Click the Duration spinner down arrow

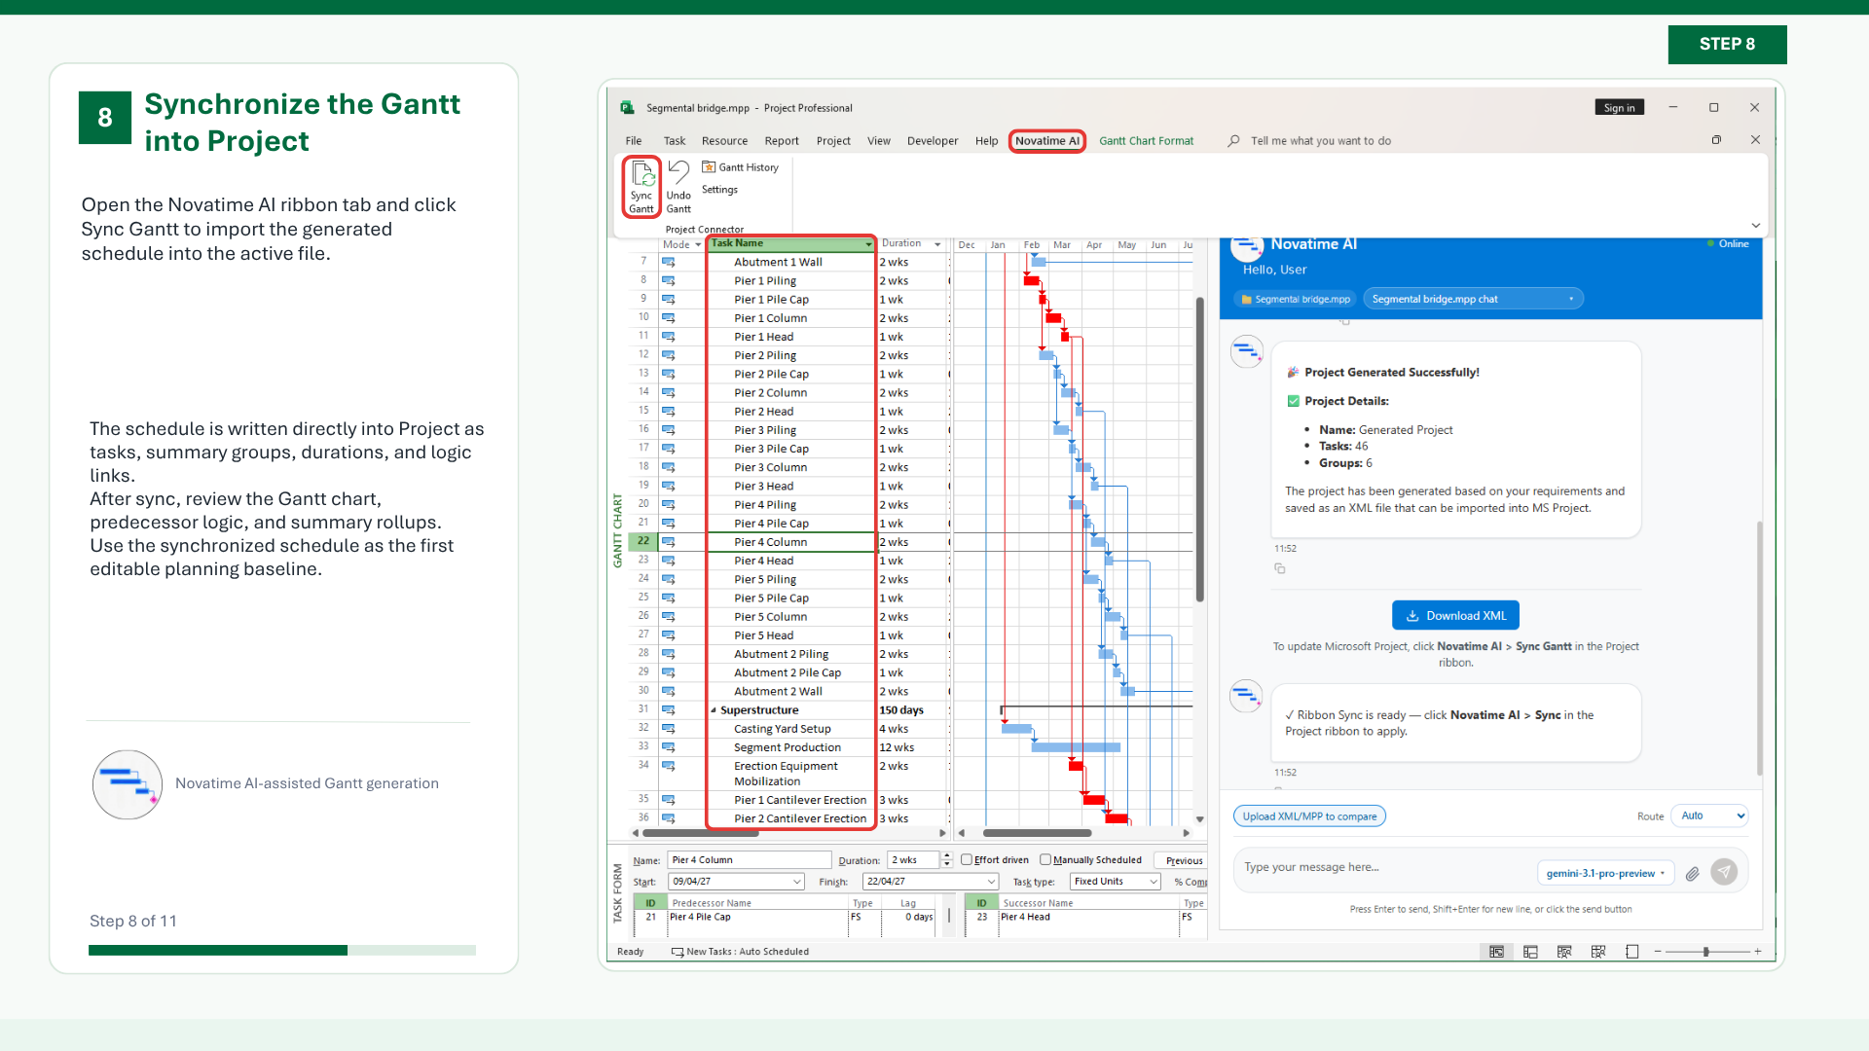(x=947, y=864)
